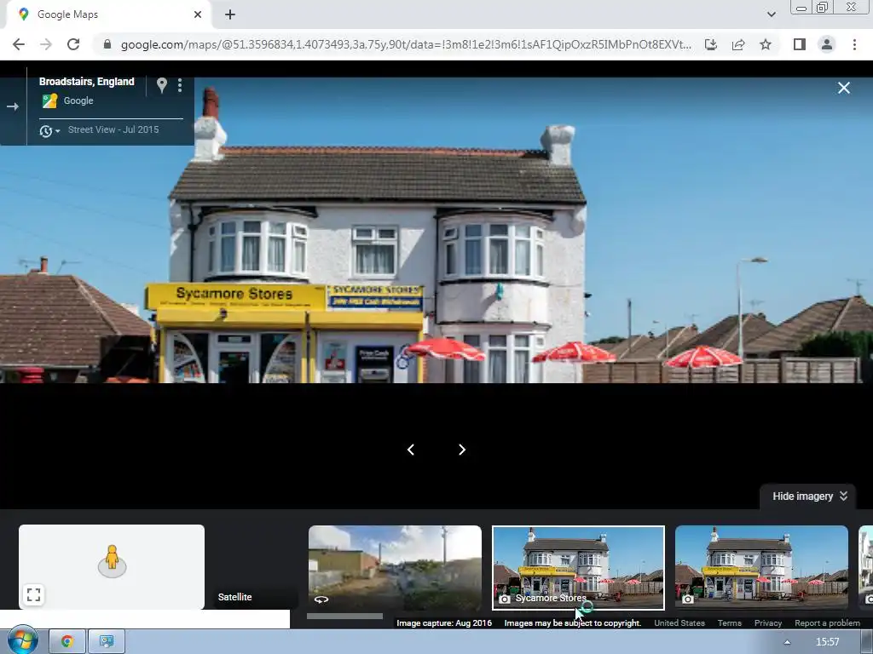Click the lock icon in the address bar
The width and height of the screenshot is (873, 654).
click(x=107, y=44)
